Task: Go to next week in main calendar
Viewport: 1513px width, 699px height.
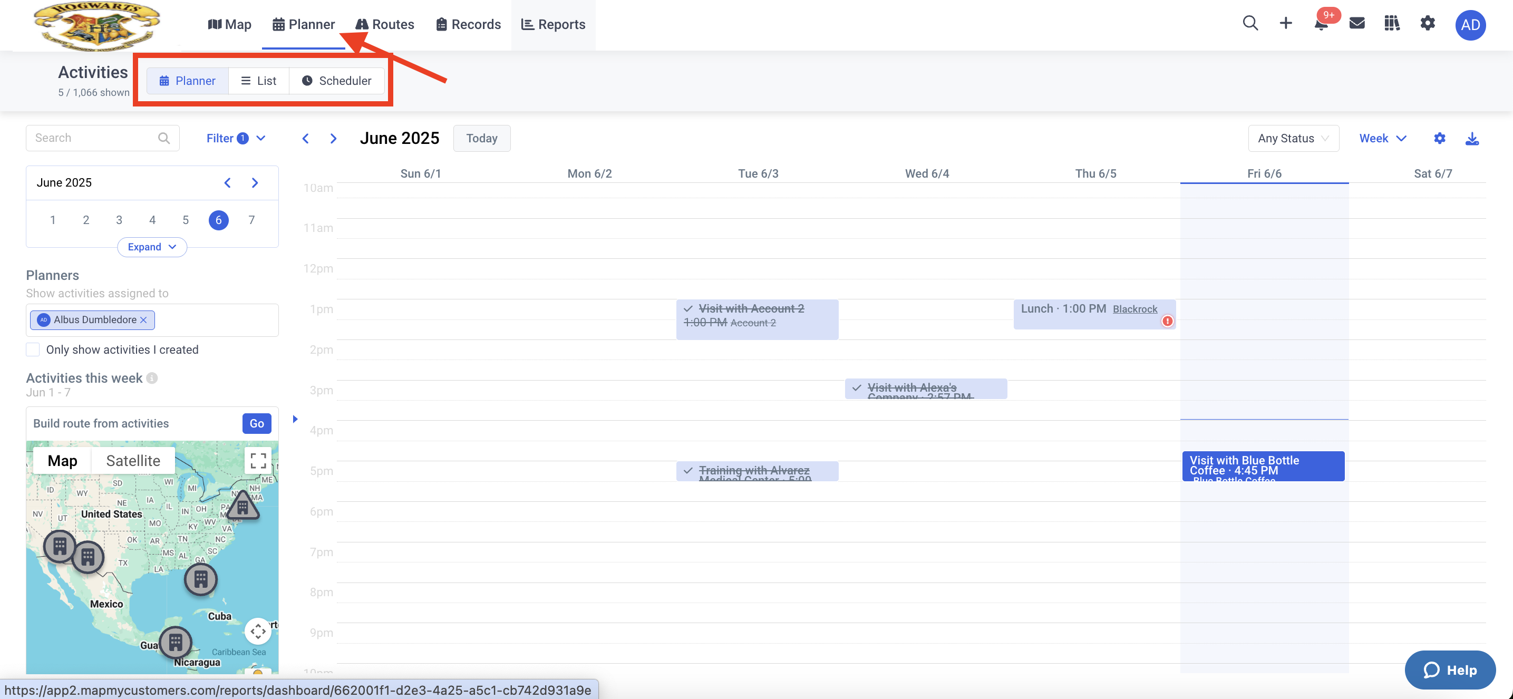Action: [x=334, y=139]
